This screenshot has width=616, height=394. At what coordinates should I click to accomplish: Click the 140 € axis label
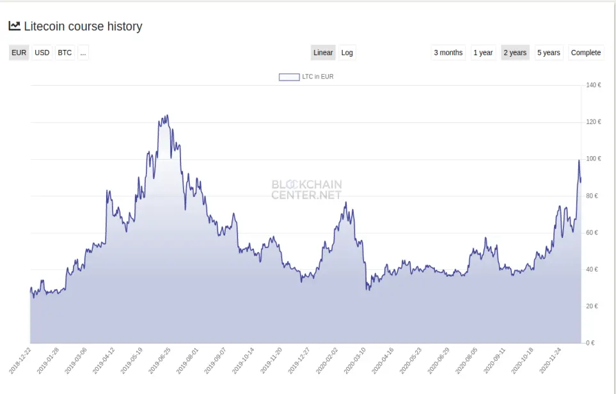tap(593, 85)
